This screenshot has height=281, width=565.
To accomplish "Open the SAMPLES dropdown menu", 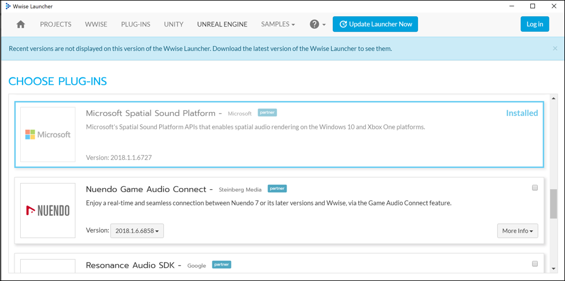I will click(x=278, y=24).
